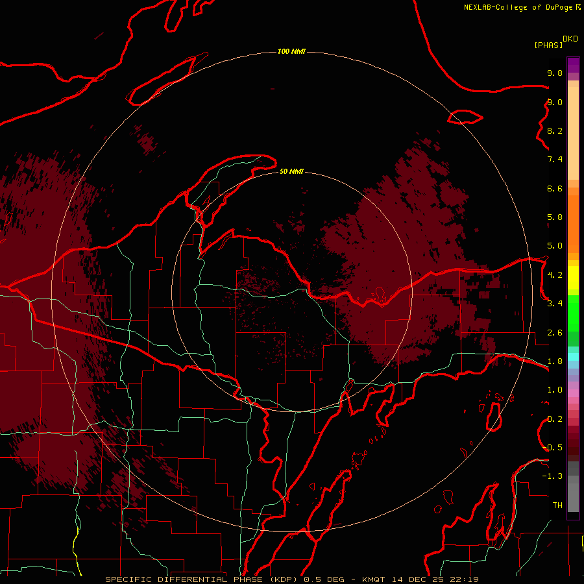
Task: Click the TH legend label
Action: (557, 505)
